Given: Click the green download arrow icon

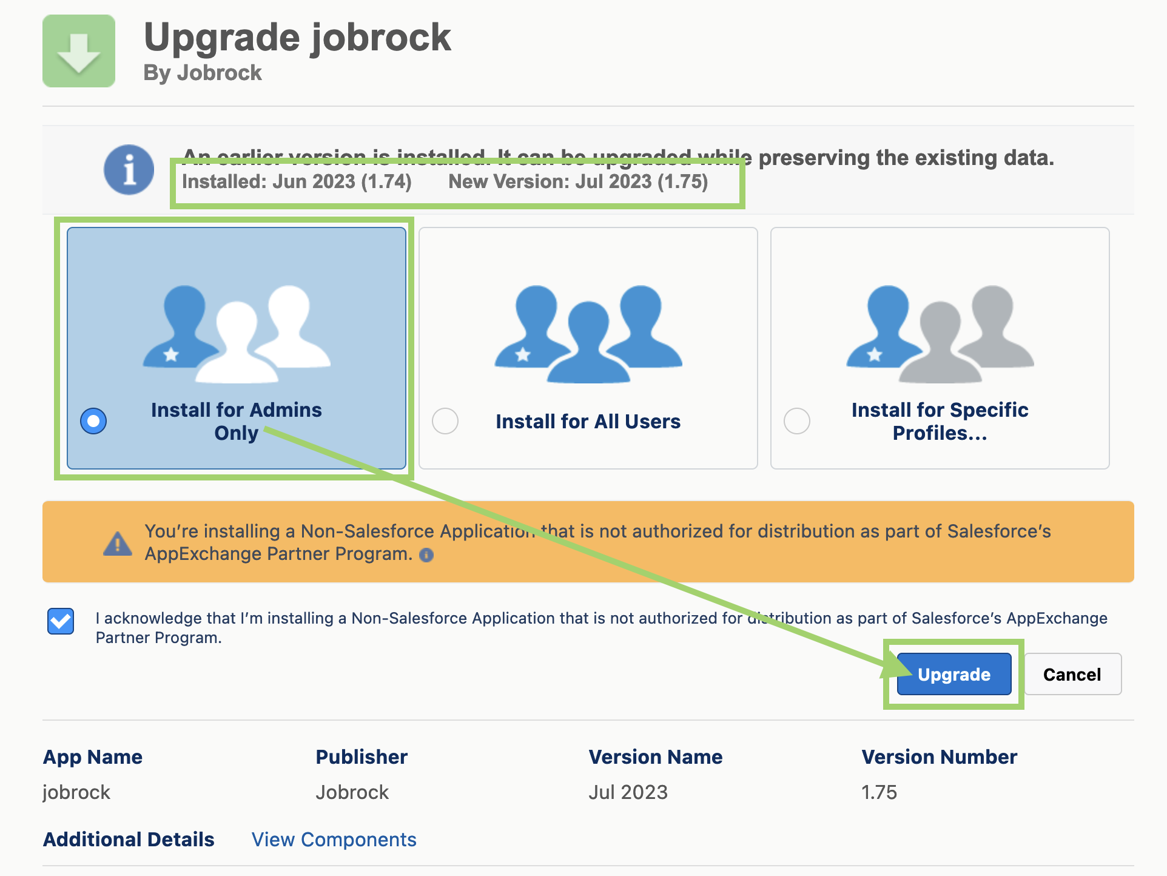Looking at the screenshot, I should pos(79,51).
